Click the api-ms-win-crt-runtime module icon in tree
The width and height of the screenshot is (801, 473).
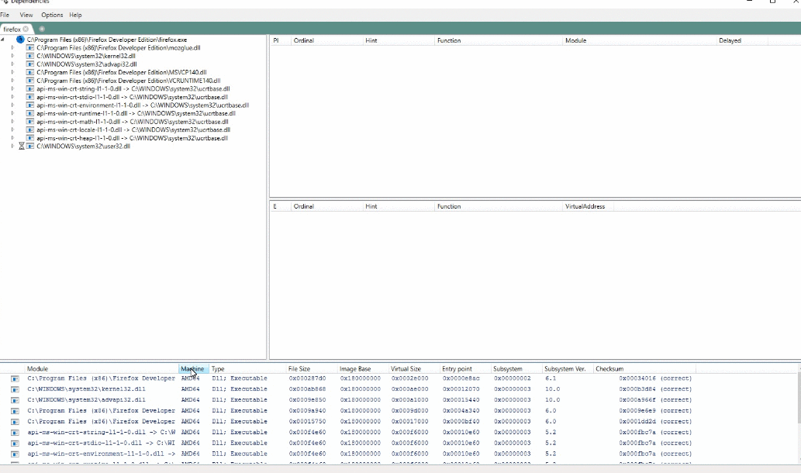[30, 113]
